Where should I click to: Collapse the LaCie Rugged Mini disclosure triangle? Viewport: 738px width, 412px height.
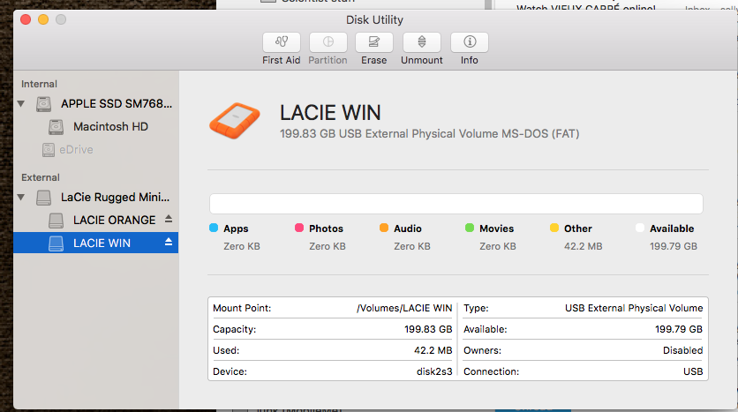click(21, 197)
